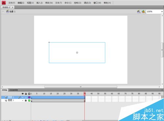Open the Edit Scene dropdown icon
The image size is (164, 121).
point(139,12)
